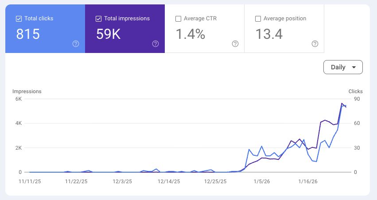Click the Total clicks card label
The image size is (377, 200).
39,19
